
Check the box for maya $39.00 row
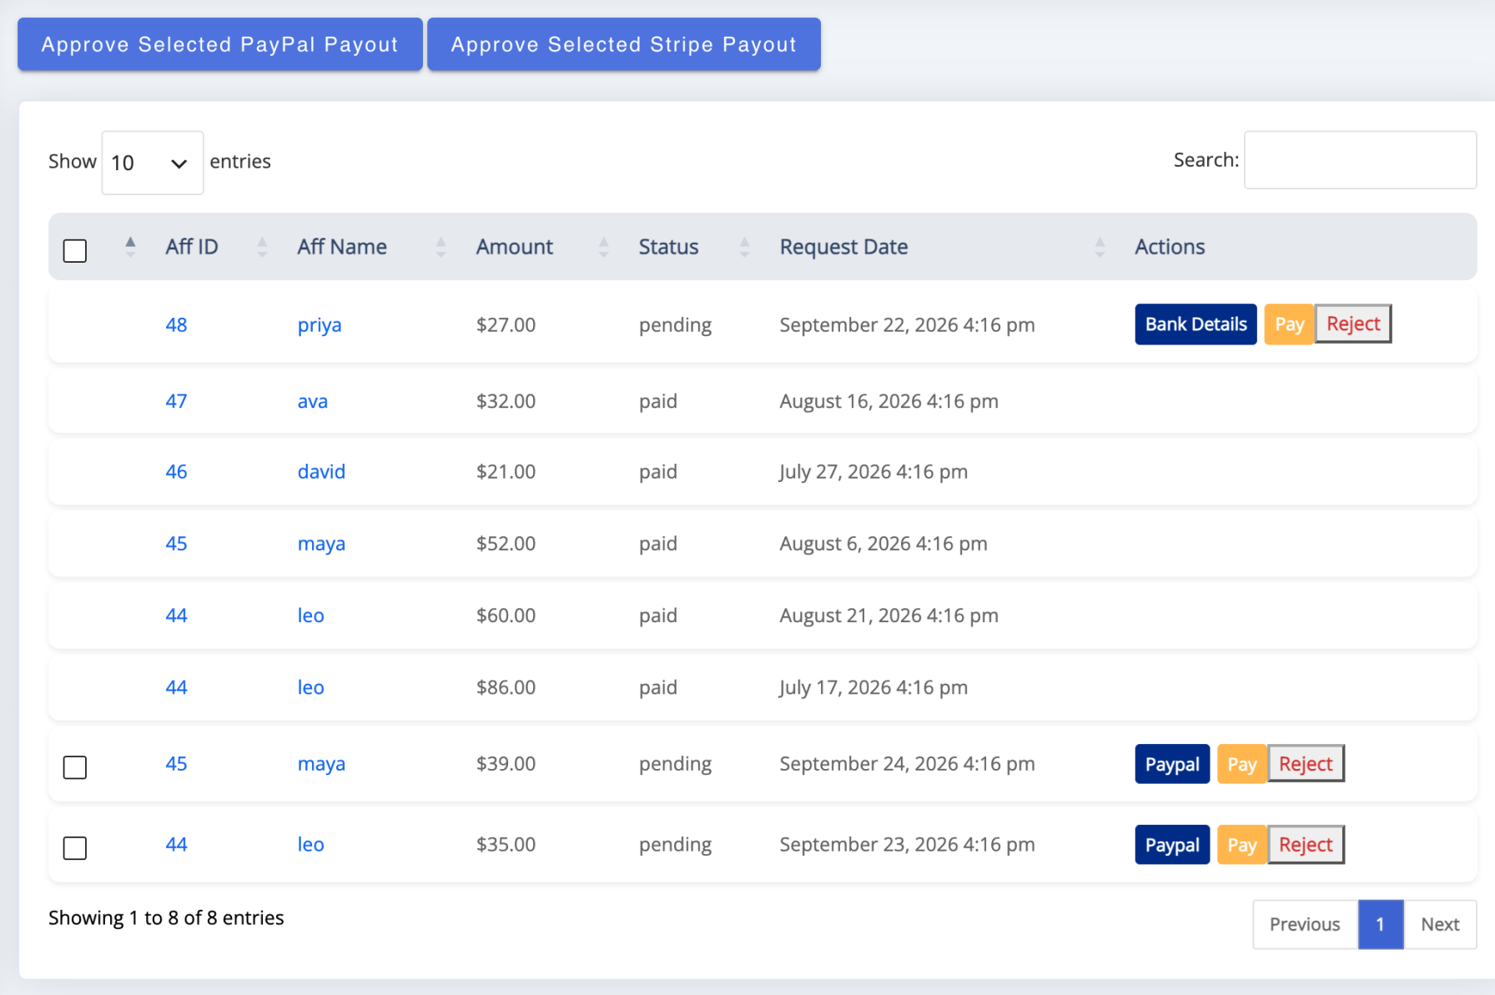tap(75, 767)
